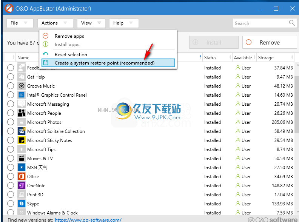The height and width of the screenshot is (222, 299).
Task: Click the Reset selection undo arrow icon
Action: click(x=45, y=54)
